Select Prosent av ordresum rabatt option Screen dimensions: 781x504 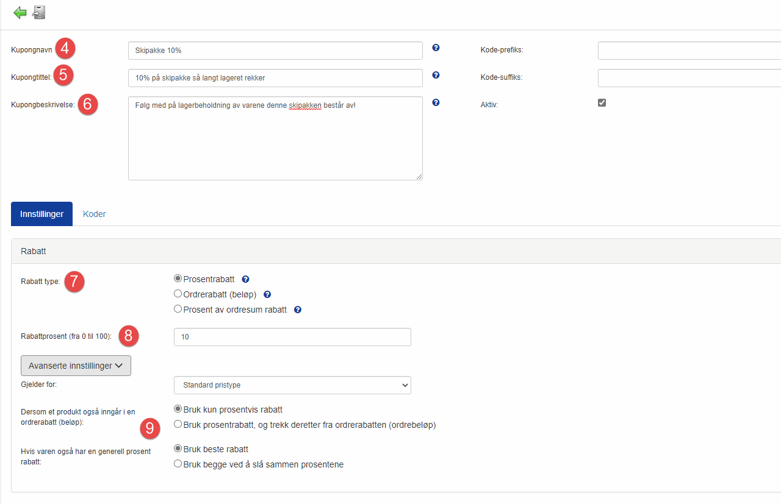[x=178, y=309]
